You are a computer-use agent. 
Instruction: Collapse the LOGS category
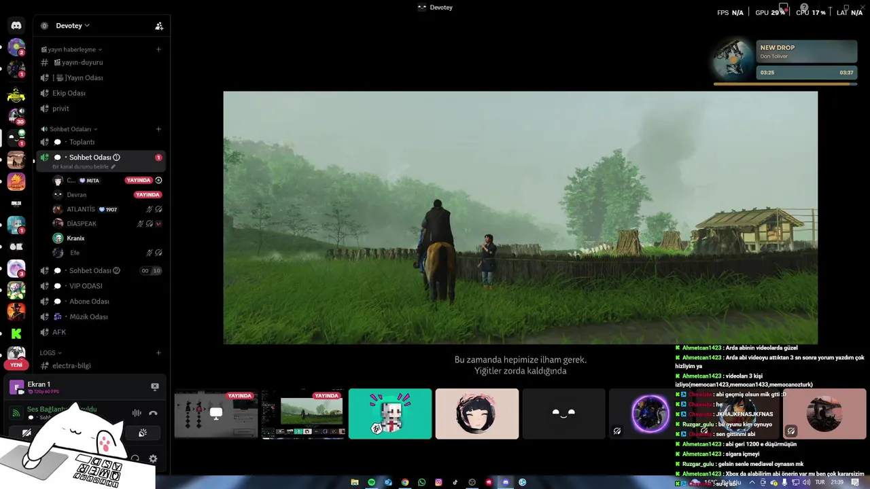(51, 353)
